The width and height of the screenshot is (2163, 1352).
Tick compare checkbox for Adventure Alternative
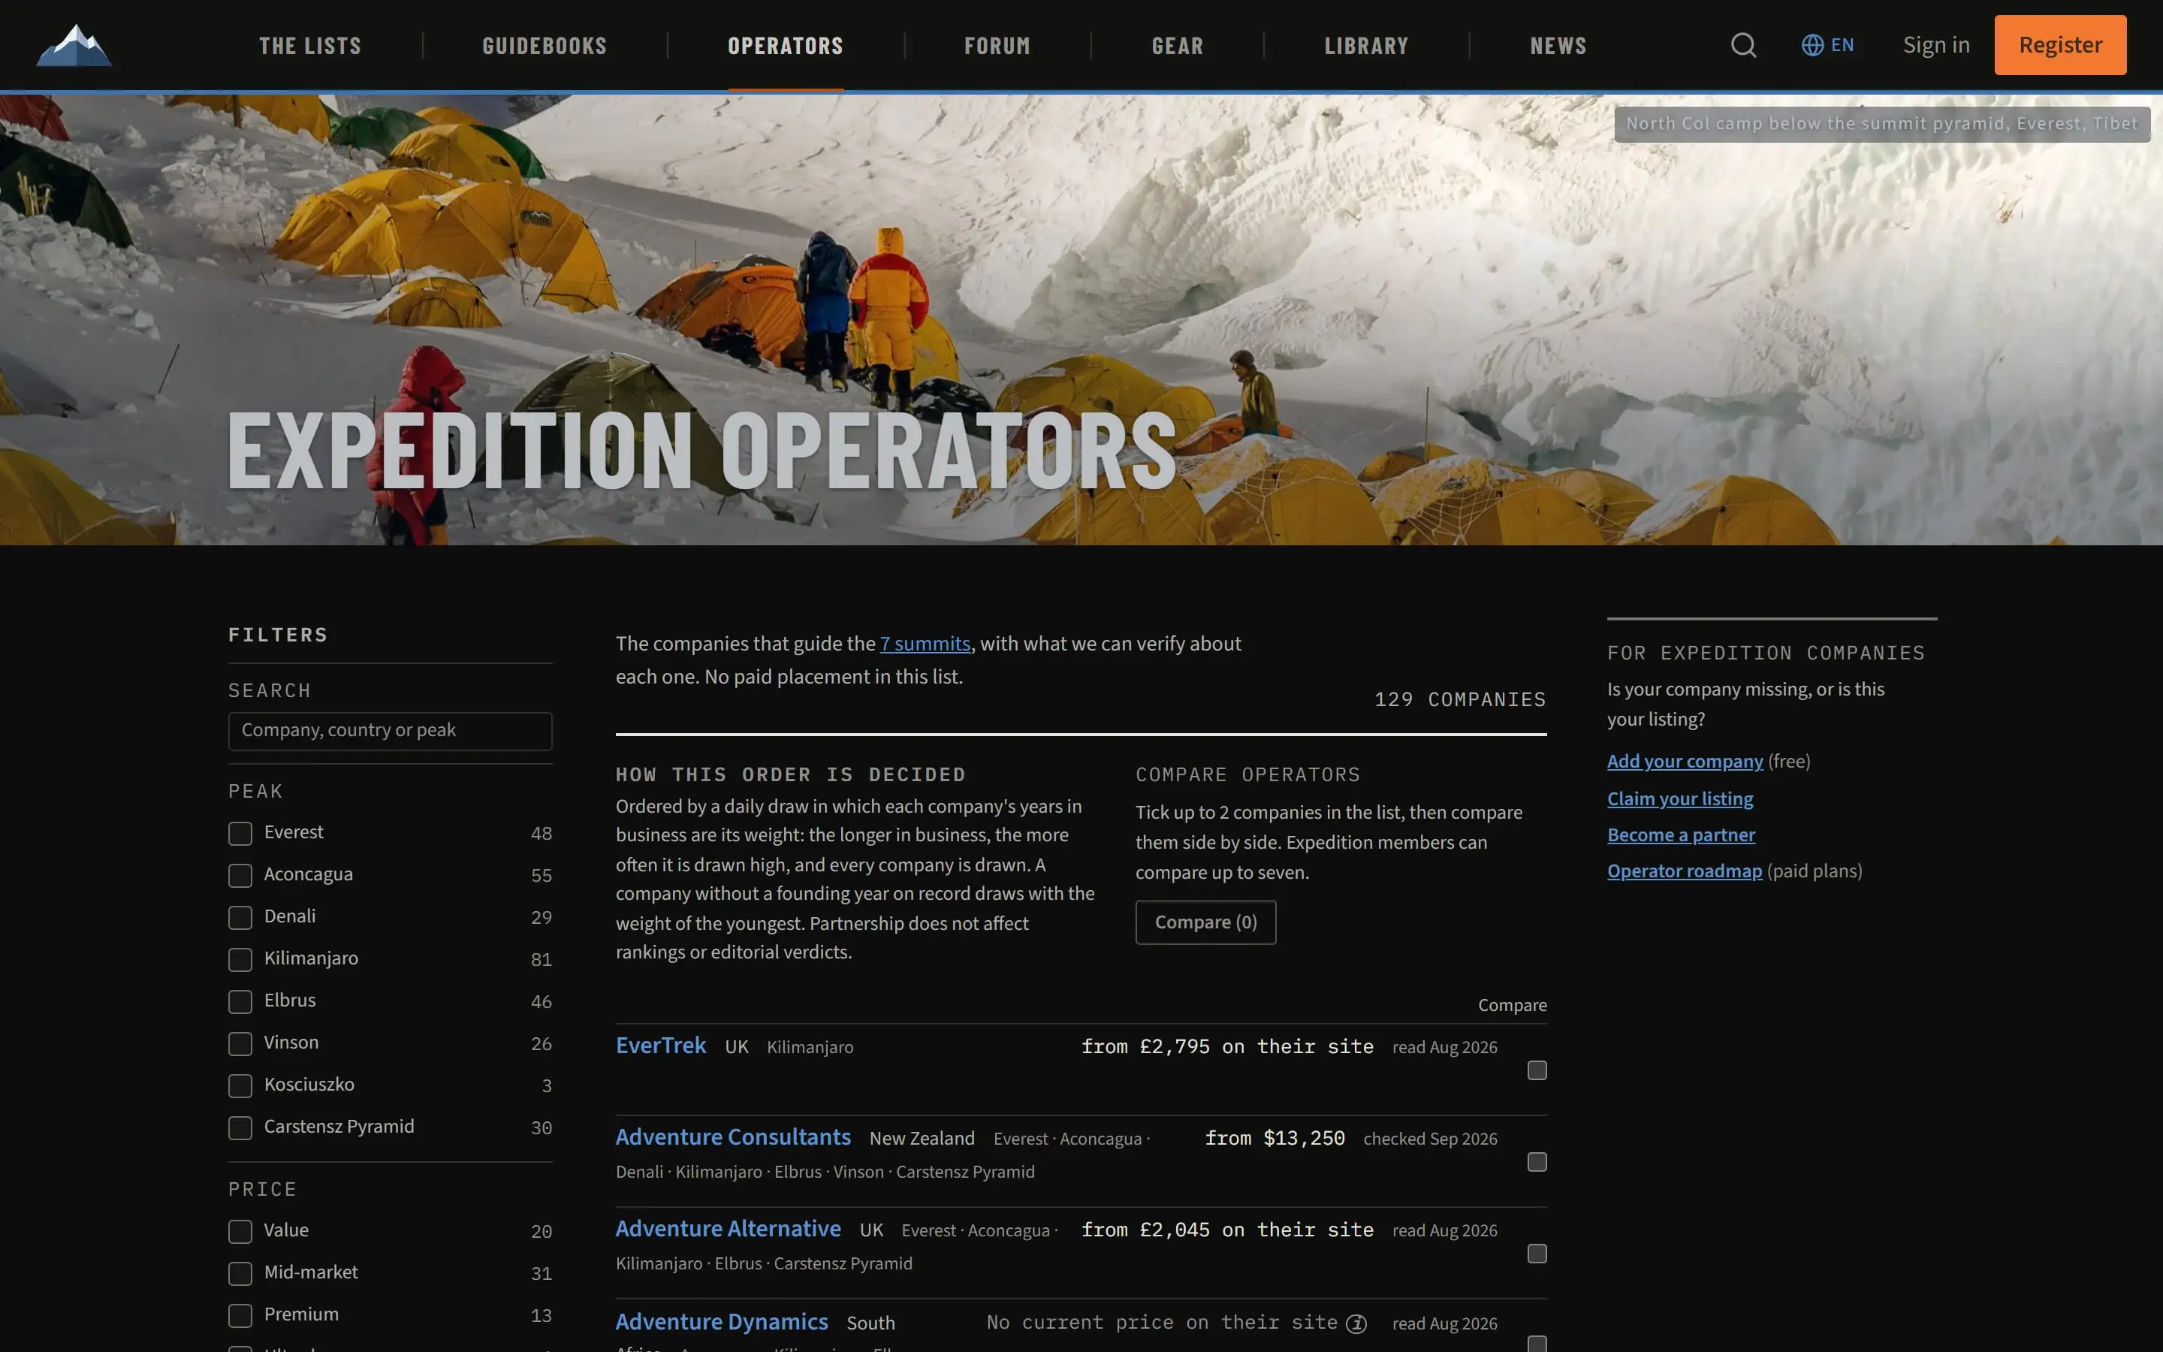point(1537,1254)
